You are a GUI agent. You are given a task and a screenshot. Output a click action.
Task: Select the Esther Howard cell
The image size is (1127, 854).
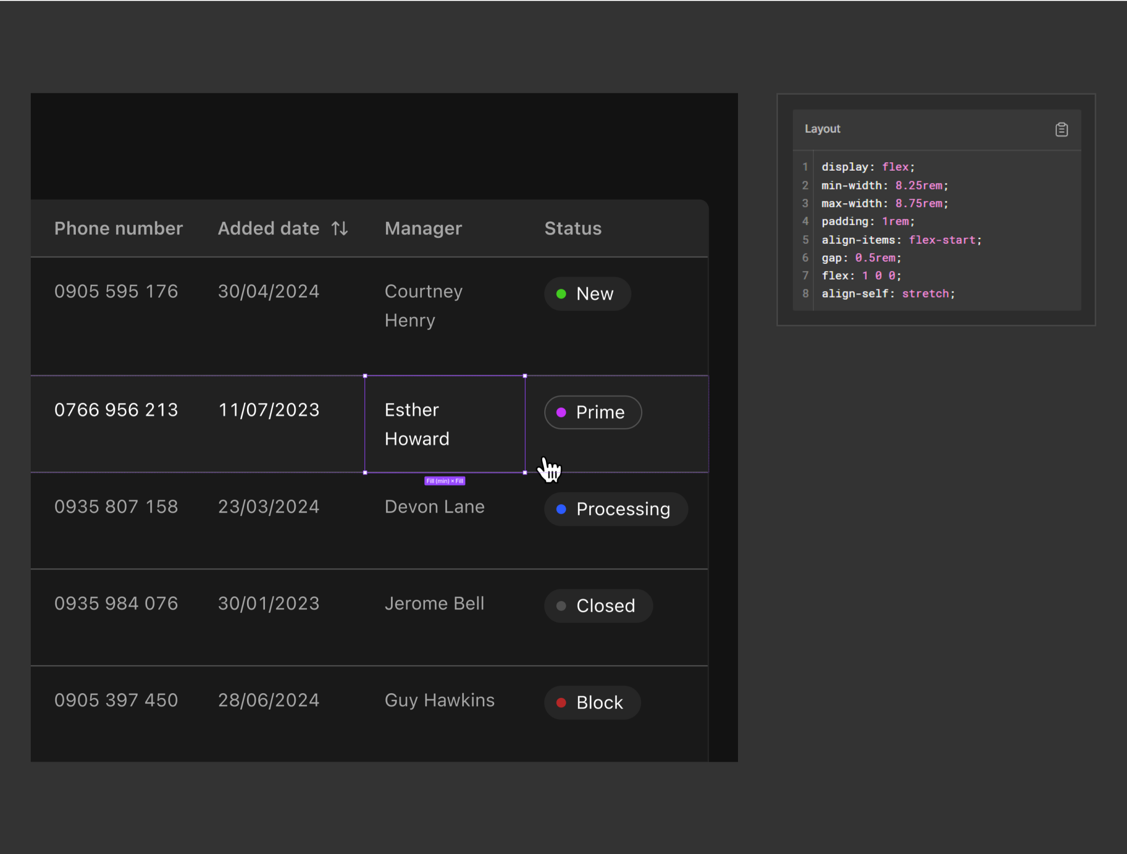(x=445, y=424)
